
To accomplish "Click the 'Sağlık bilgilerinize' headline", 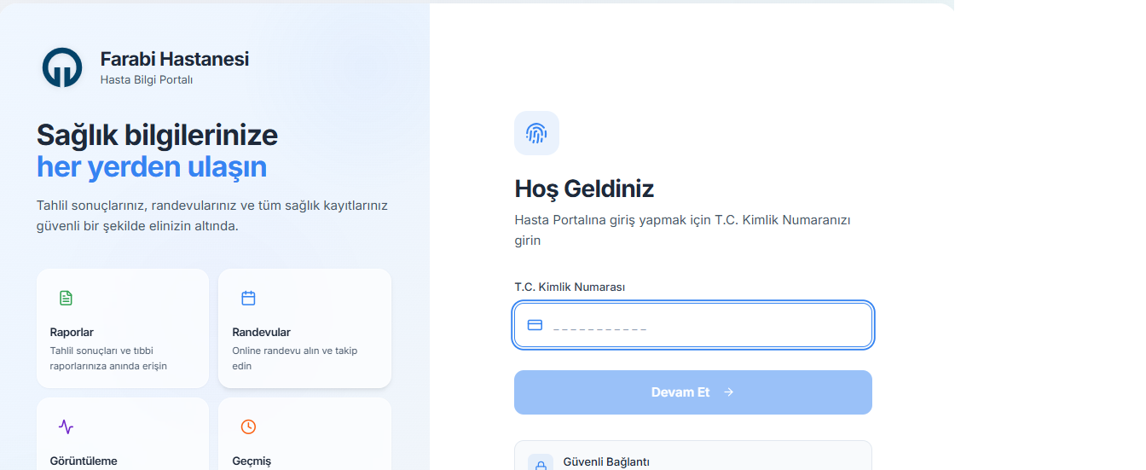I will (157, 135).
